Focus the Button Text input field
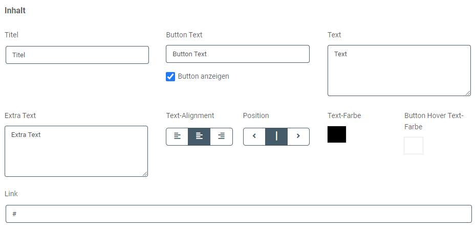Image resolution: width=476 pixels, height=232 pixels. pos(237,54)
